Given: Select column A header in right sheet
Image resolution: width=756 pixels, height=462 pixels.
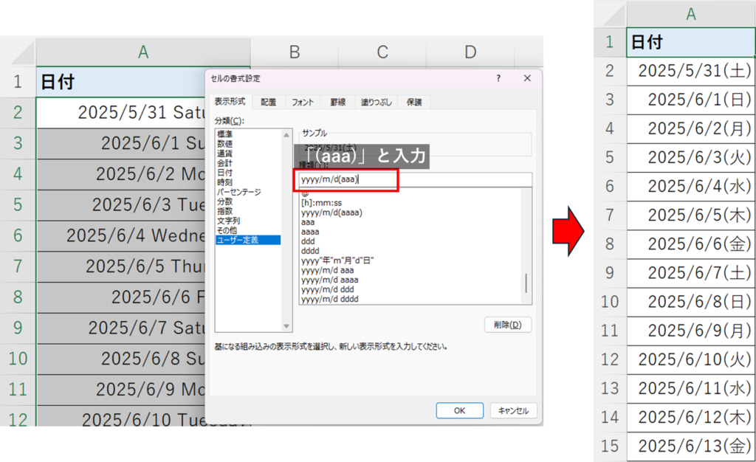Looking at the screenshot, I should [x=690, y=13].
